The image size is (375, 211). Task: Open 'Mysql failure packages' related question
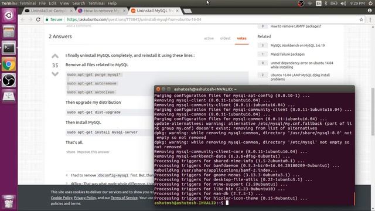pyautogui.click(x=288, y=55)
